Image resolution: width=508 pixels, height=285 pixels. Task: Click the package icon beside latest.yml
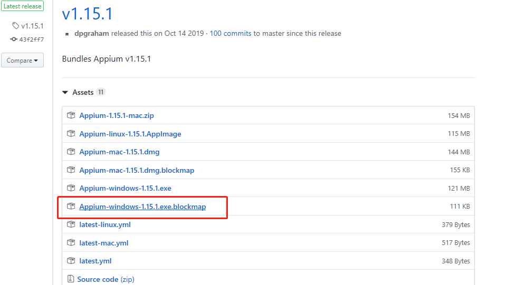coord(71,260)
